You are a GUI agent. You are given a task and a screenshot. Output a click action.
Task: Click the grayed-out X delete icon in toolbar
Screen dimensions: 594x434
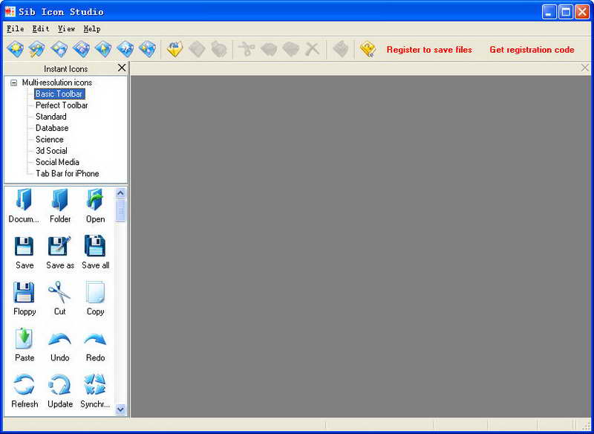[313, 49]
